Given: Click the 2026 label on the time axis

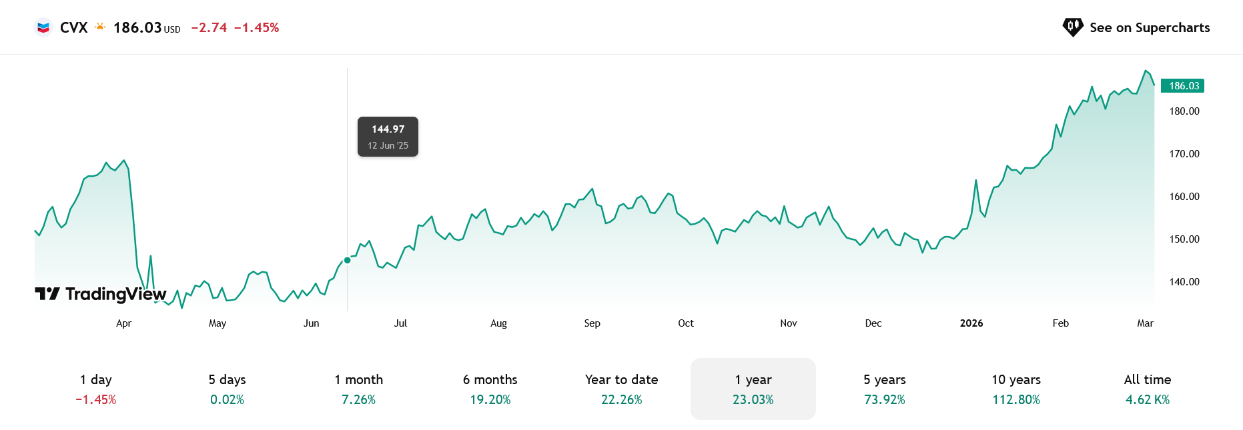Looking at the screenshot, I should click(x=971, y=323).
